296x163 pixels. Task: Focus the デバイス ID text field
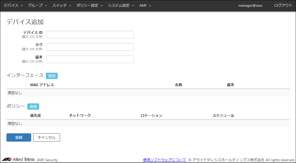click(x=90, y=35)
